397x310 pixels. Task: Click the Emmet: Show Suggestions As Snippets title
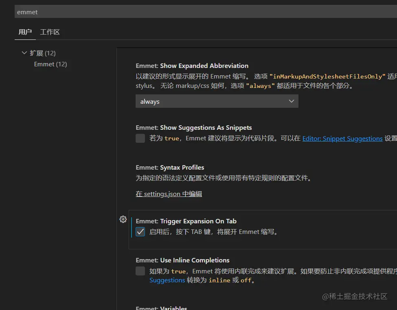coord(194,128)
